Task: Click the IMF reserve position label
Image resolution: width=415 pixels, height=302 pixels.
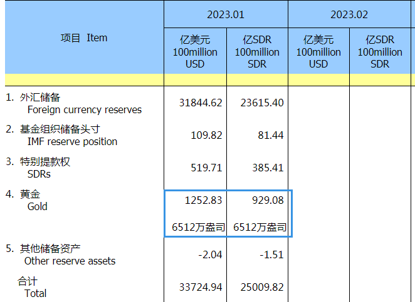Action: (x=72, y=141)
